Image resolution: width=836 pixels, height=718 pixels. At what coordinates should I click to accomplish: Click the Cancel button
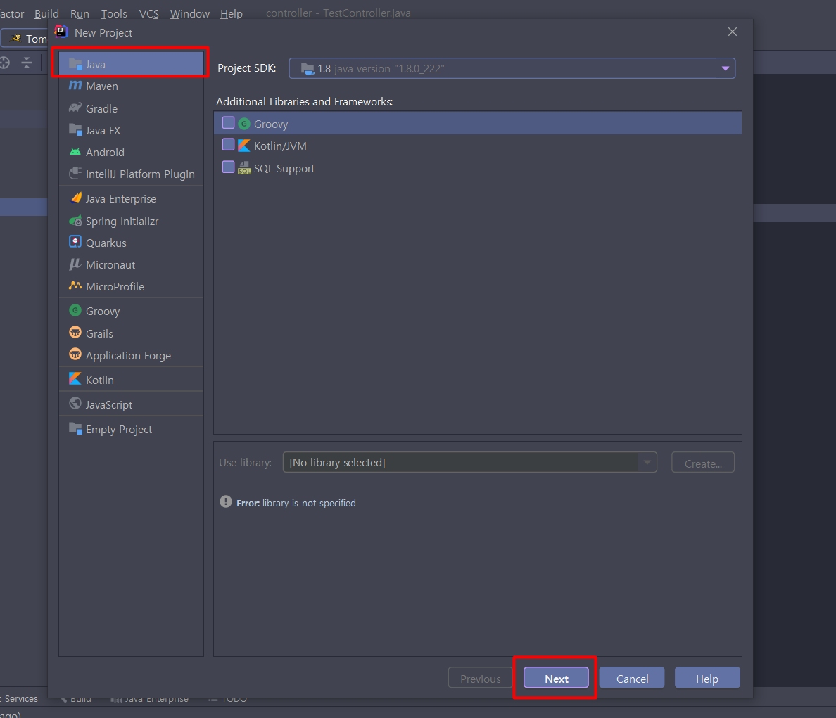click(632, 678)
